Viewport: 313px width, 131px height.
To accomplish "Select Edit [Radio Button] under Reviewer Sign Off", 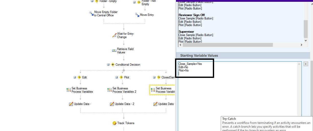I will point(190,22).
